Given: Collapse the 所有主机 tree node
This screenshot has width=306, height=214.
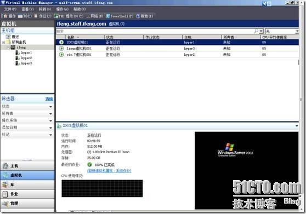Looking at the screenshot, I should [x=3, y=42].
